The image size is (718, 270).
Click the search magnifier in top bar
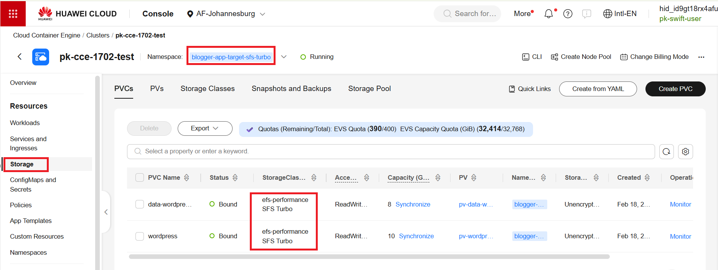pyautogui.click(x=447, y=14)
